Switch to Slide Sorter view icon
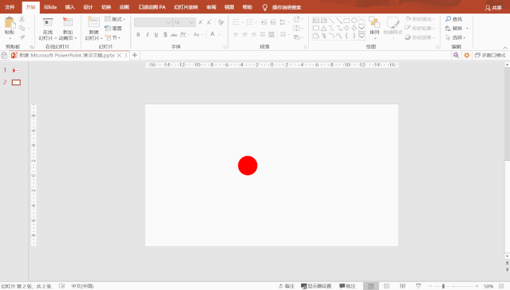 (387, 286)
